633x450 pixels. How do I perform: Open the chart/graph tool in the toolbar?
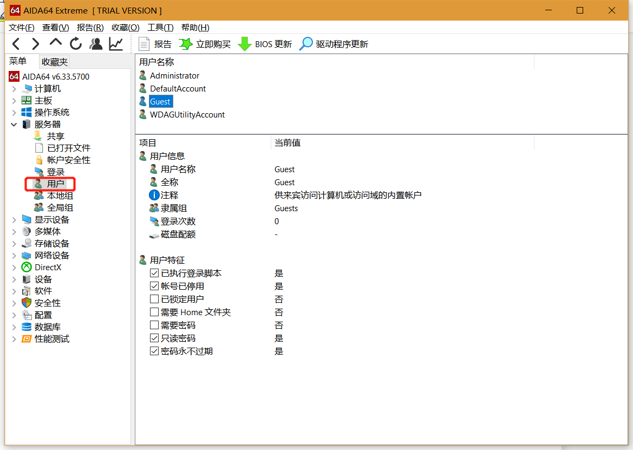click(115, 44)
